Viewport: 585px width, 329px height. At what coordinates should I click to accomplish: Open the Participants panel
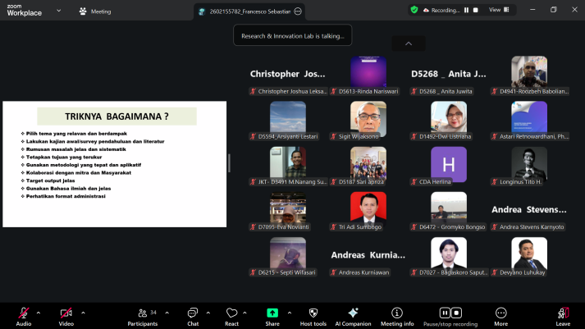tap(142, 313)
